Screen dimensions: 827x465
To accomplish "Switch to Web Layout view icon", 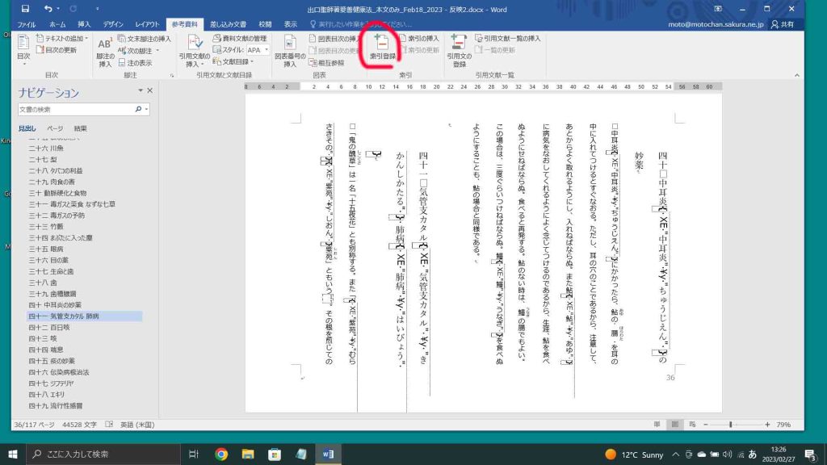I will click(x=692, y=425).
